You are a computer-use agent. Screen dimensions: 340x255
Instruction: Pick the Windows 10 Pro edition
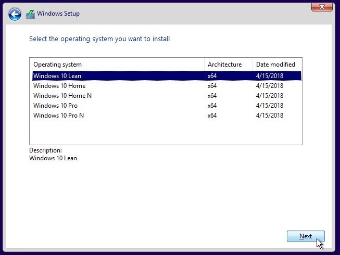pyautogui.click(x=167, y=106)
